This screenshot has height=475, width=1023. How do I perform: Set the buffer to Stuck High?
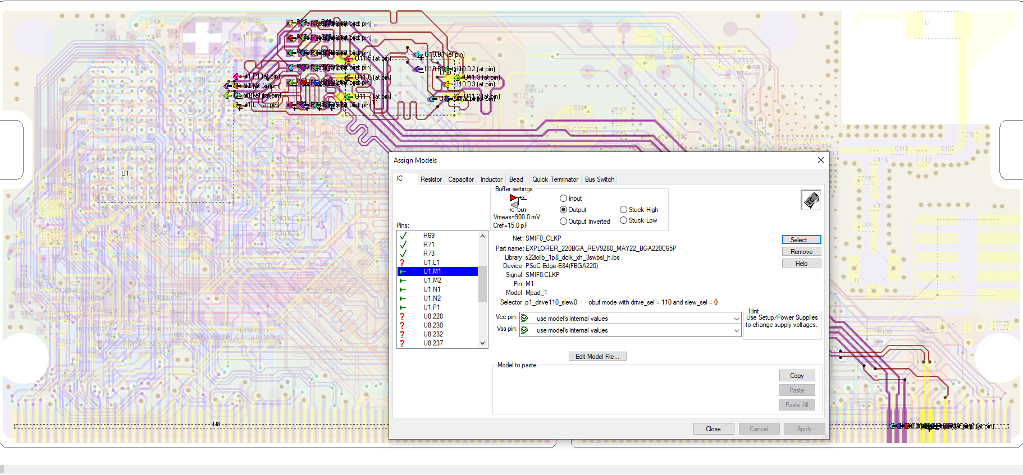pos(623,210)
